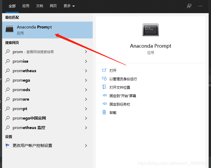The height and width of the screenshot is (168, 211).
Task: Open the feedback icon in top bar
Action: point(189,6)
